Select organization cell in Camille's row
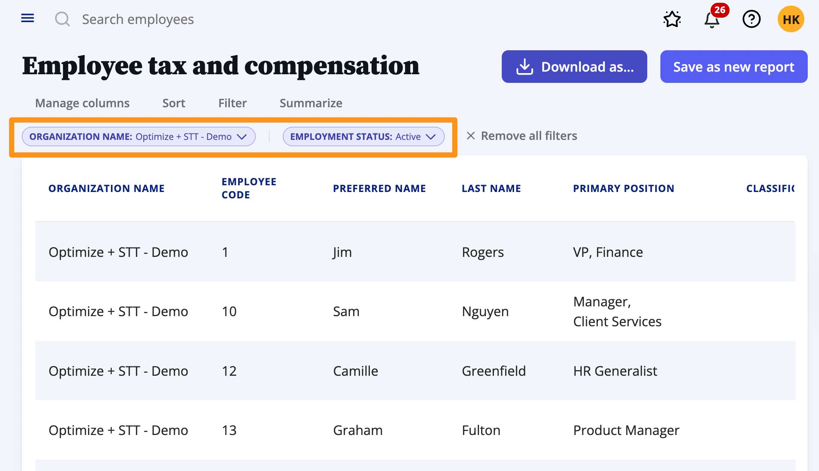Image resolution: width=819 pixels, height=471 pixels. click(x=118, y=371)
